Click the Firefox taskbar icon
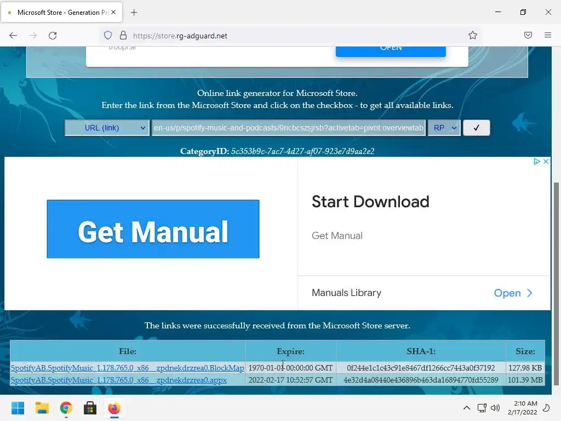The height and width of the screenshot is (421, 561). [114, 408]
